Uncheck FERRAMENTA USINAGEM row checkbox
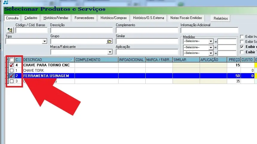This screenshot has width=257, height=144. click(x=12, y=76)
